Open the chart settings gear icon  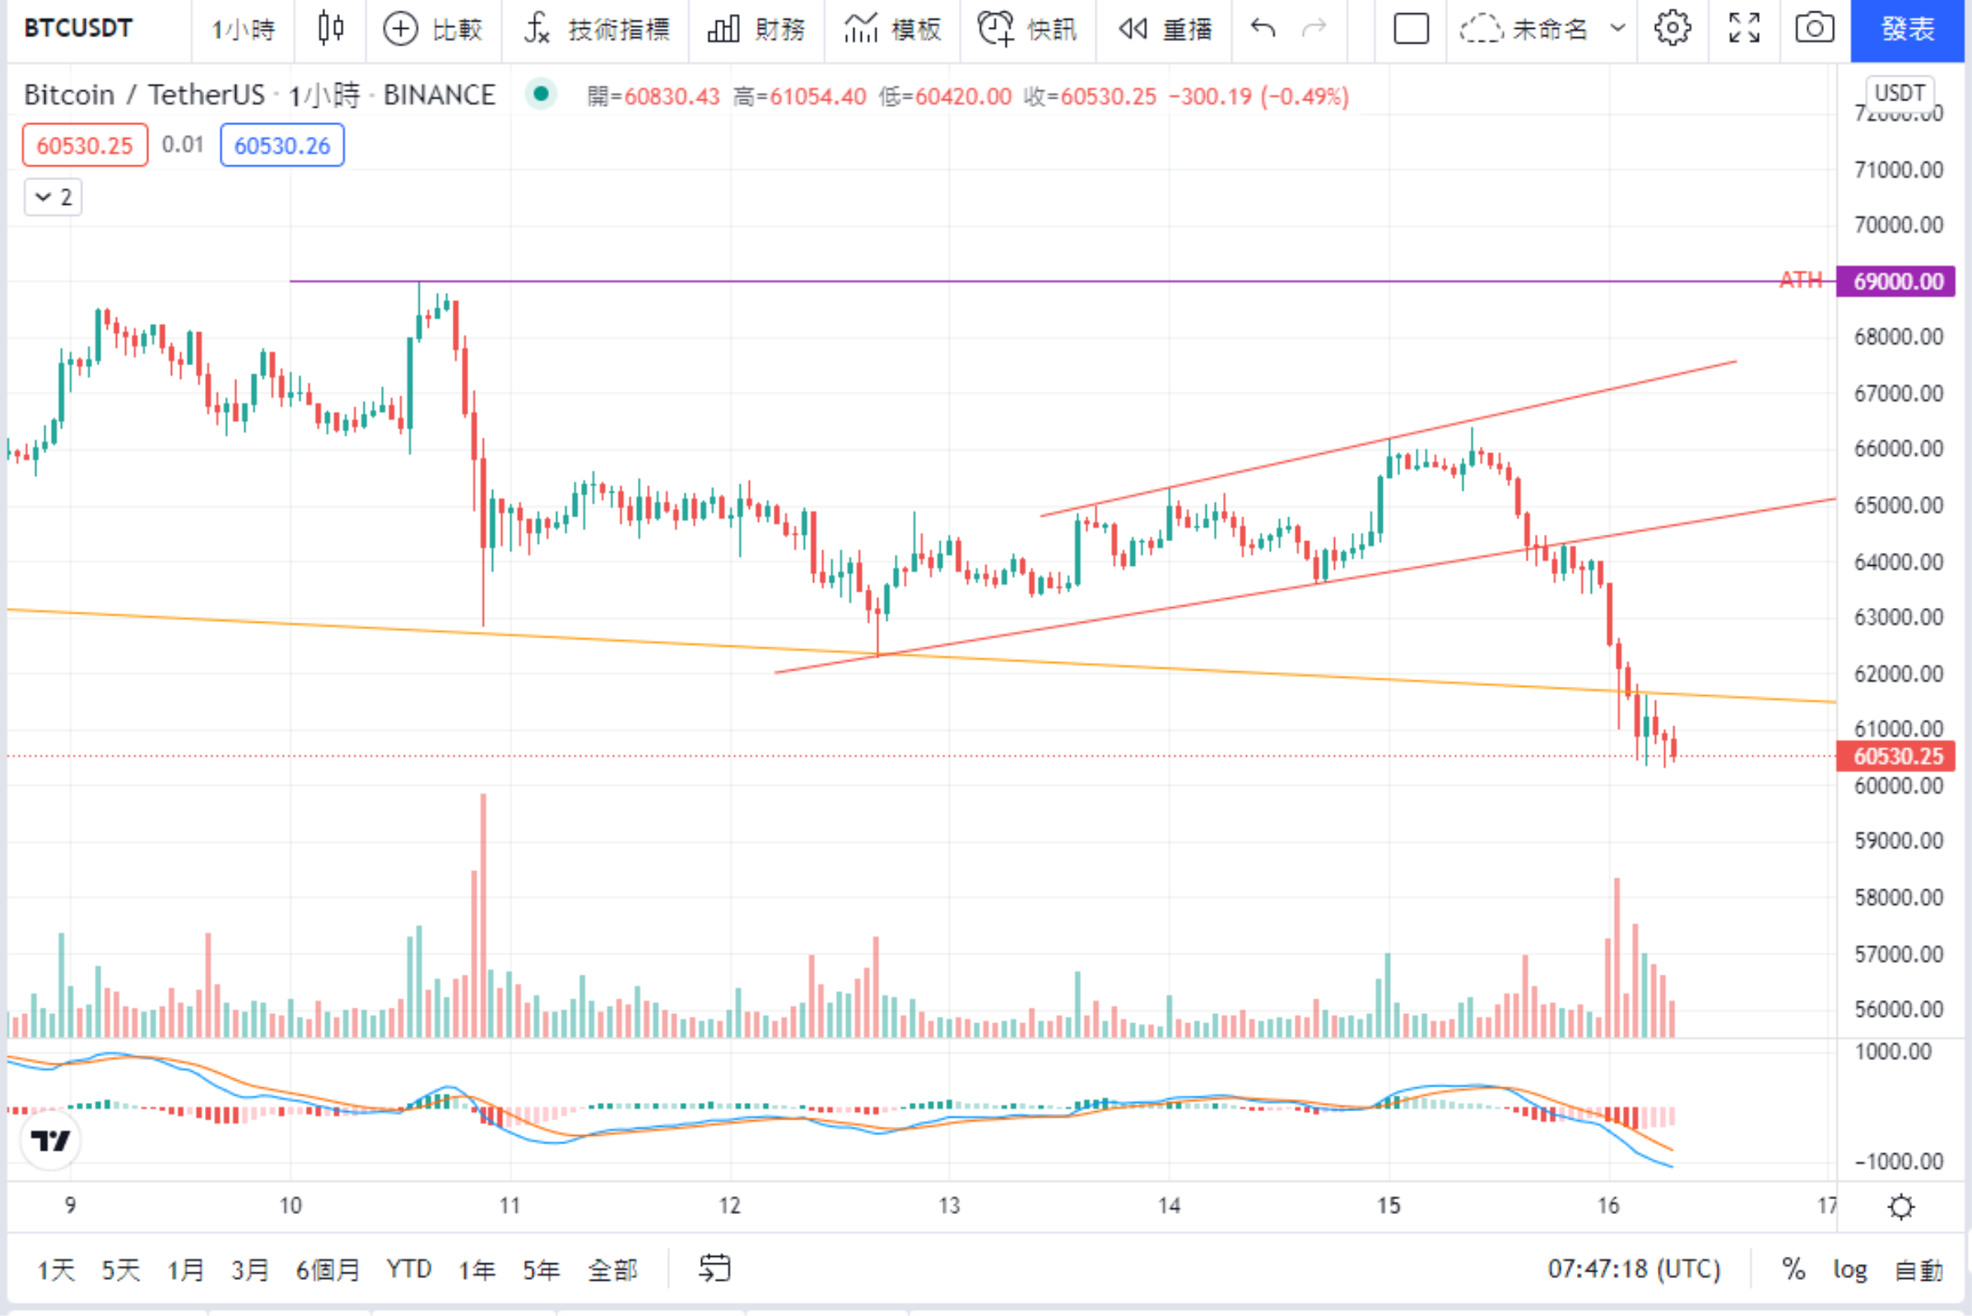tap(1672, 29)
